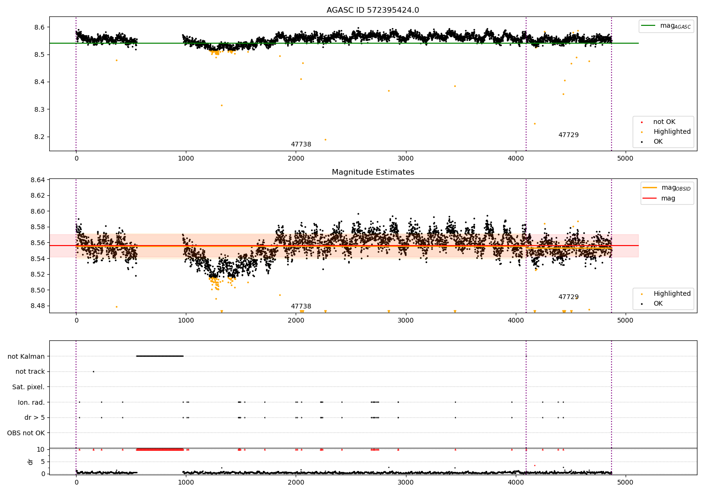Click the 'AGASC ID 572395424.0' plot title

tap(373, 10)
